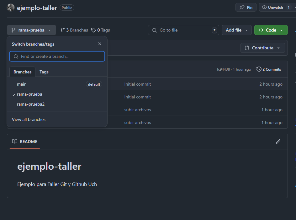Image resolution: width=296 pixels, height=220 pixels.
Task: Switch to the main branch
Action: tap(57, 84)
